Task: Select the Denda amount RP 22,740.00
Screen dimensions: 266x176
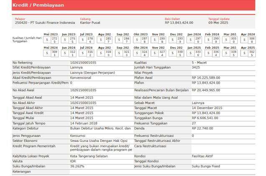Action: pos(202,128)
